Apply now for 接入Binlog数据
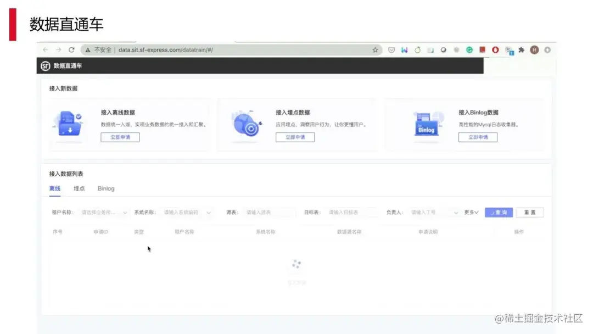 pyautogui.click(x=478, y=137)
